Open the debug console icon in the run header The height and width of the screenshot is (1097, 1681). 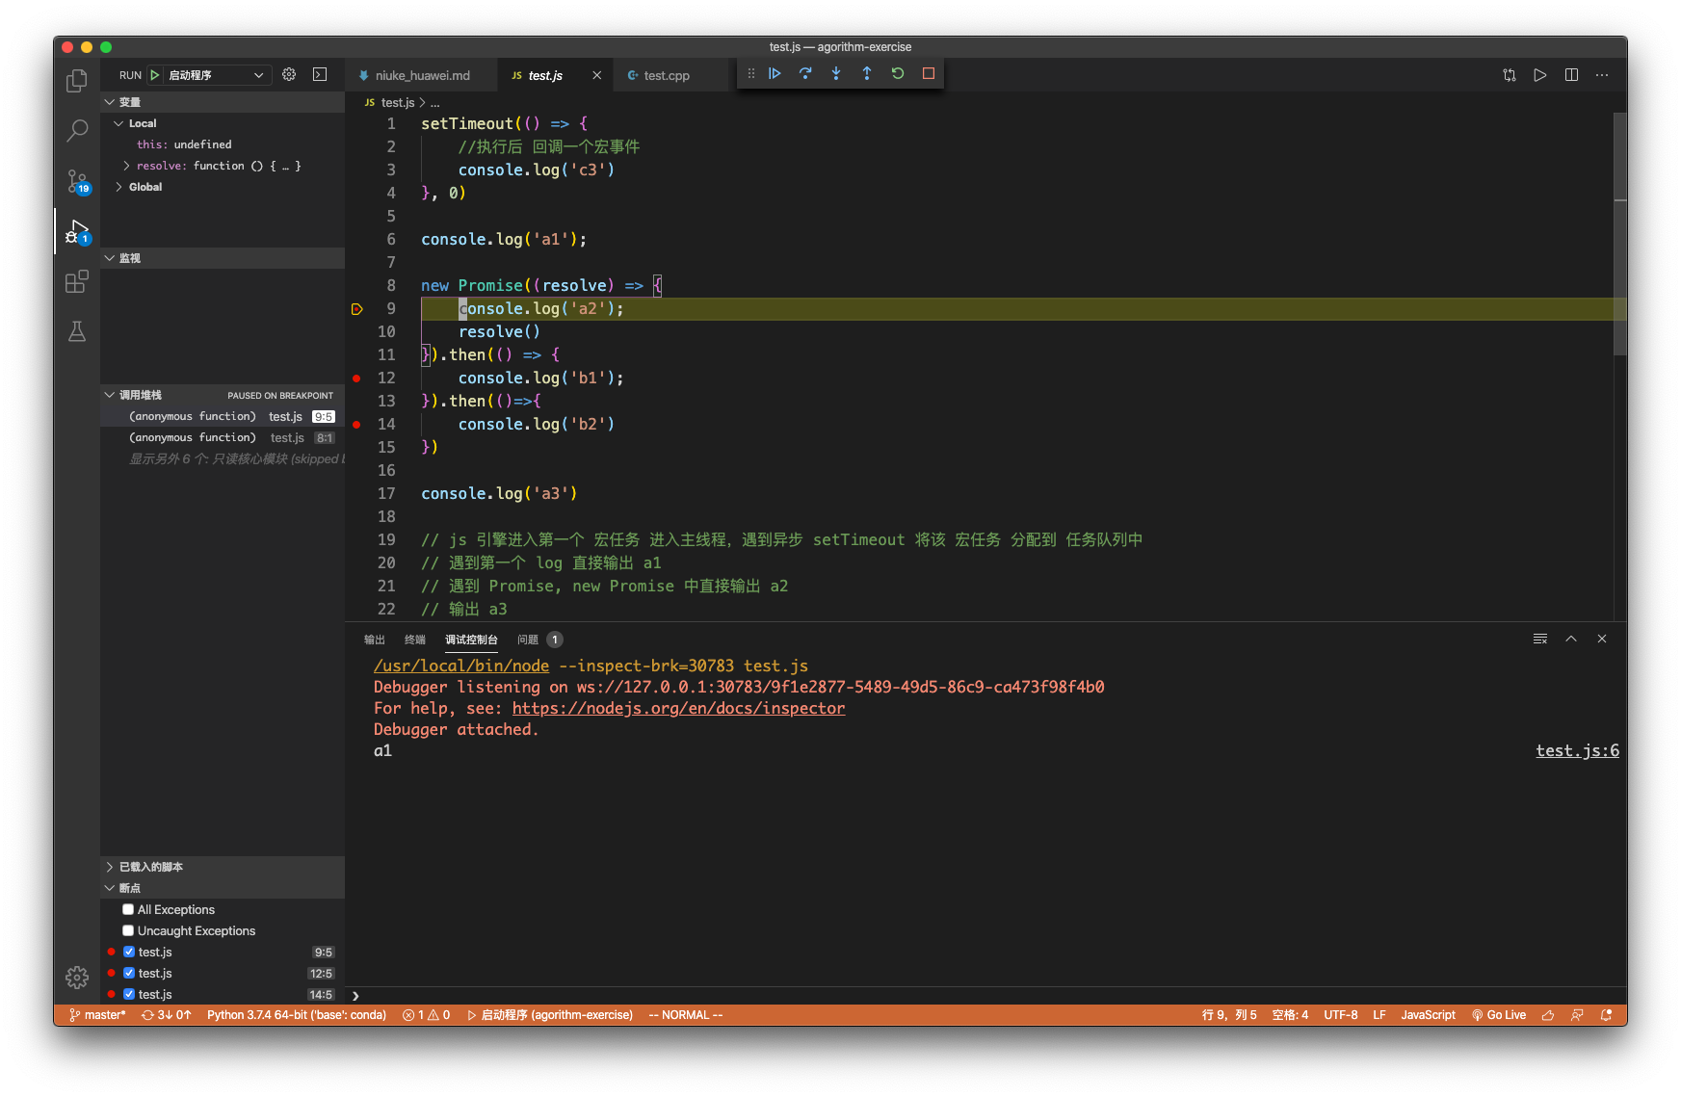pos(320,74)
